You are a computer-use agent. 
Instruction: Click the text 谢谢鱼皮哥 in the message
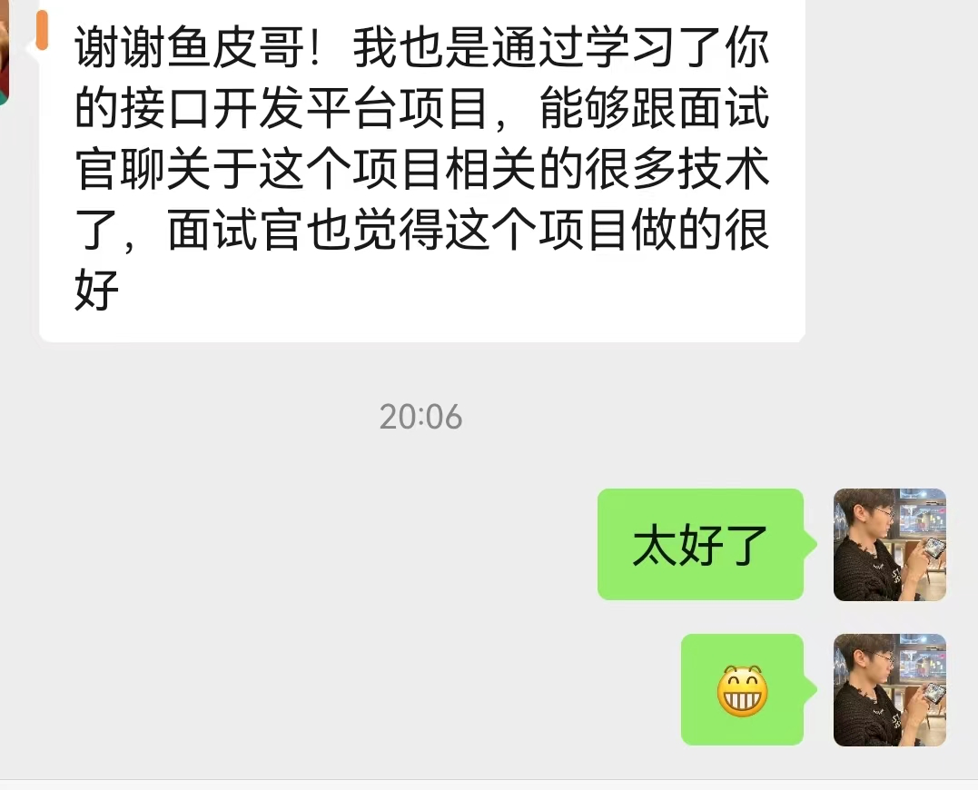[190, 48]
